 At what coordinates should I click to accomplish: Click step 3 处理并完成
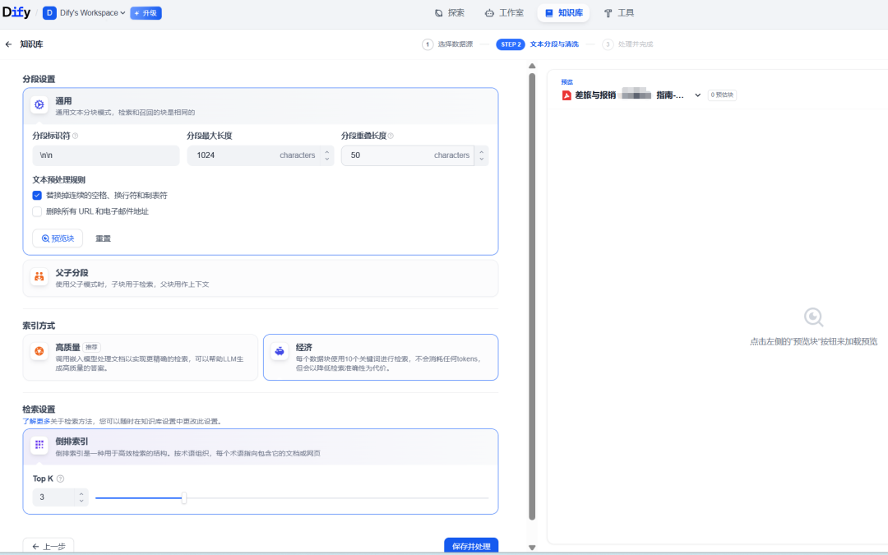click(627, 44)
